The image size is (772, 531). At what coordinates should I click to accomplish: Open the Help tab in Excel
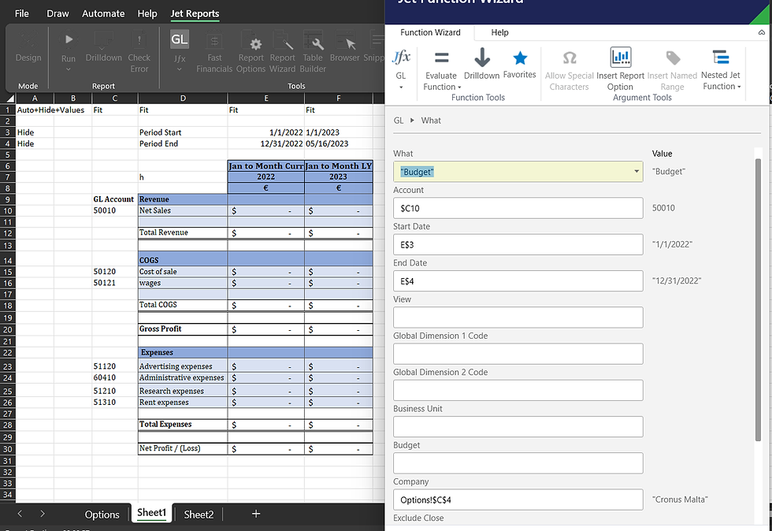[x=147, y=14]
